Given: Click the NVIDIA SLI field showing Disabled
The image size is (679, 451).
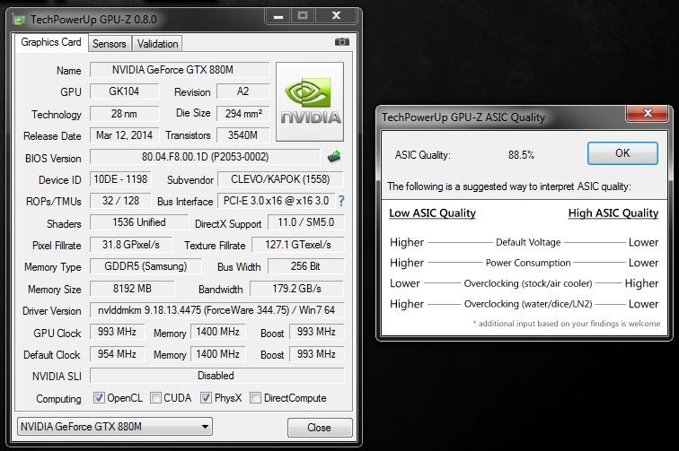Looking at the screenshot, I should [216, 376].
